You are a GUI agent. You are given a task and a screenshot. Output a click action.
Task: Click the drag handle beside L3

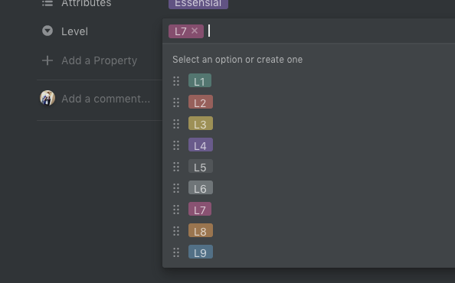pyautogui.click(x=176, y=124)
